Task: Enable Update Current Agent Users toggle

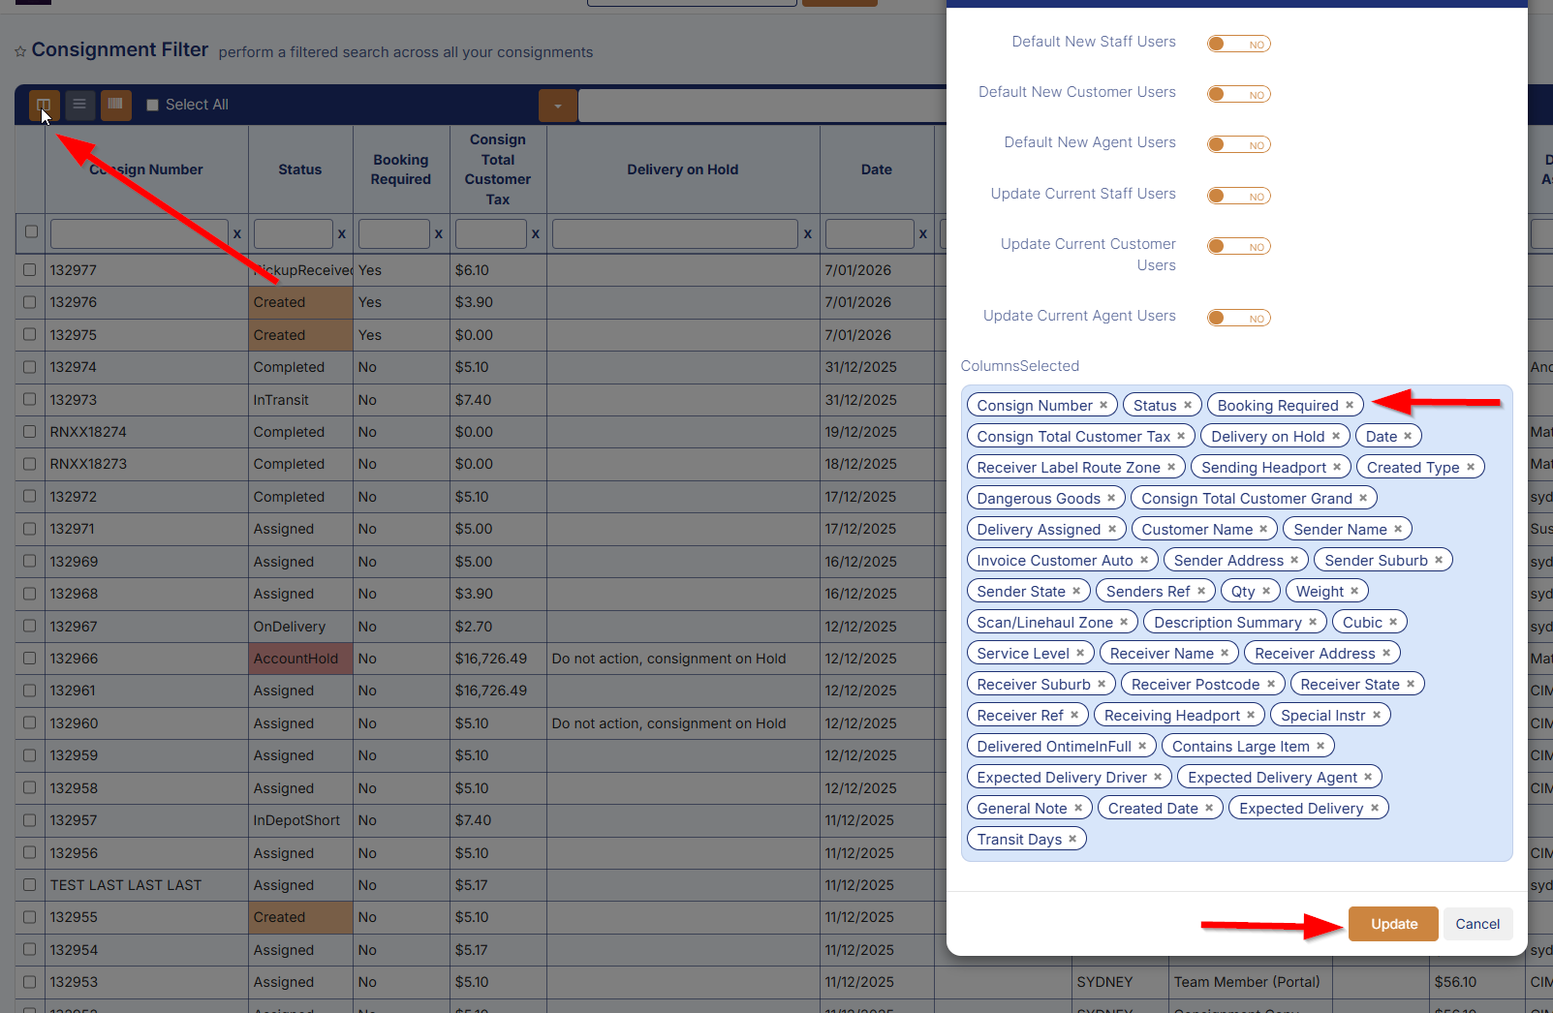Action: (x=1237, y=318)
